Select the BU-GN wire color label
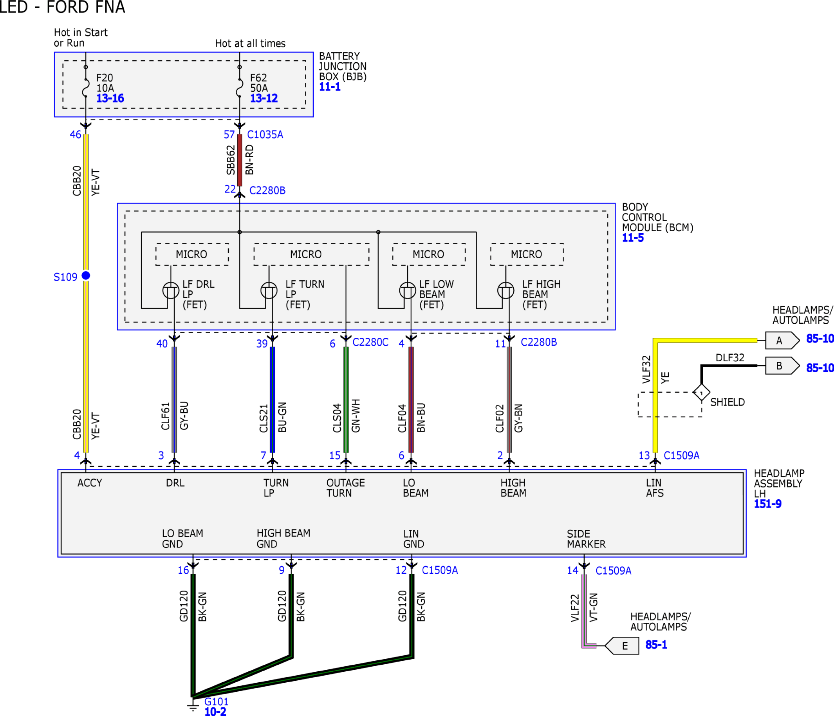 pos(283,417)
